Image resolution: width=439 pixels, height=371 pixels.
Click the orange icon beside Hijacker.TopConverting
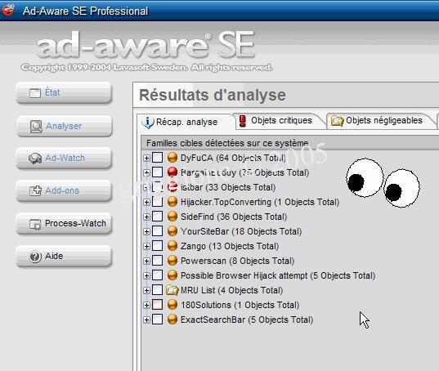(172, 202)
